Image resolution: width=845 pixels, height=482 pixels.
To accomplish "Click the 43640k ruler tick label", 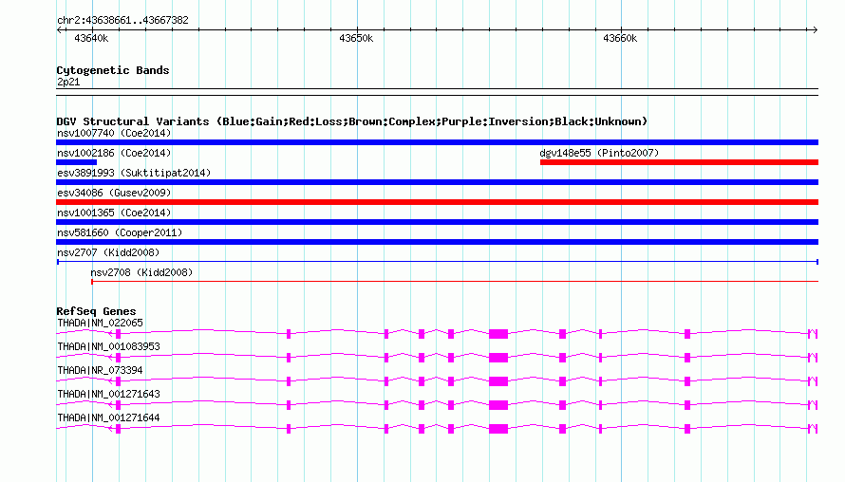I will coord(91,39).
